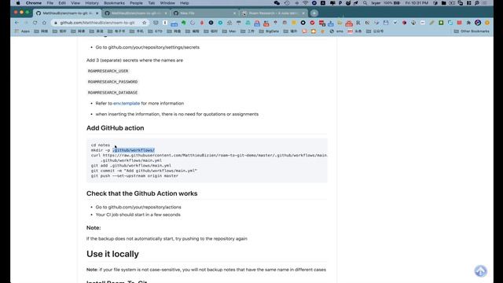Open the Edit menu
The image size is (503, 283).
62,3
